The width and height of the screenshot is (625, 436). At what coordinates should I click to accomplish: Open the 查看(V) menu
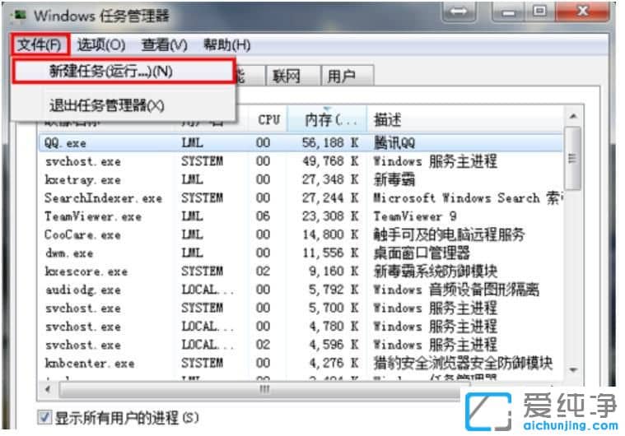click(x=164, y=44)
